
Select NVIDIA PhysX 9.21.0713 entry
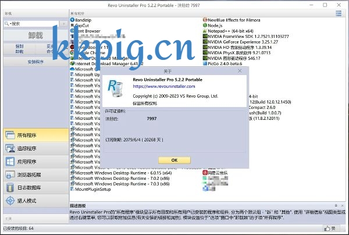(x=237, y=53)
